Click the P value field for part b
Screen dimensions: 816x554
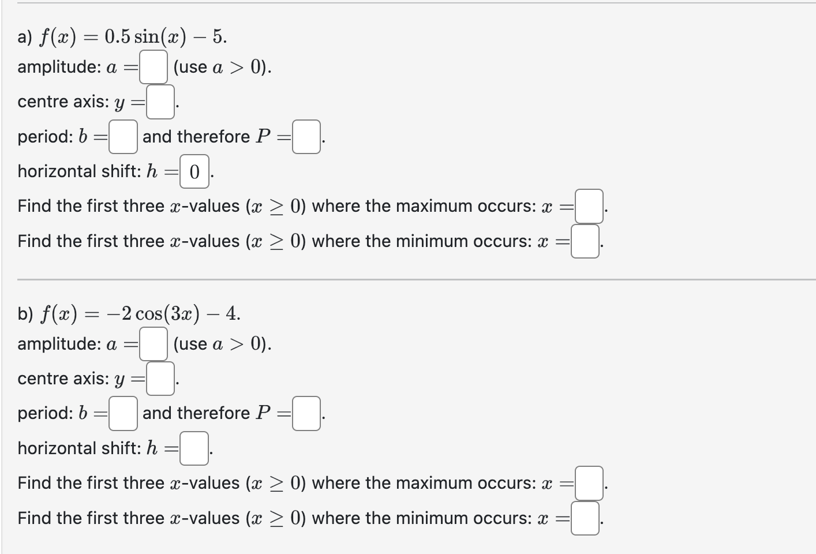tap(306, 413)
